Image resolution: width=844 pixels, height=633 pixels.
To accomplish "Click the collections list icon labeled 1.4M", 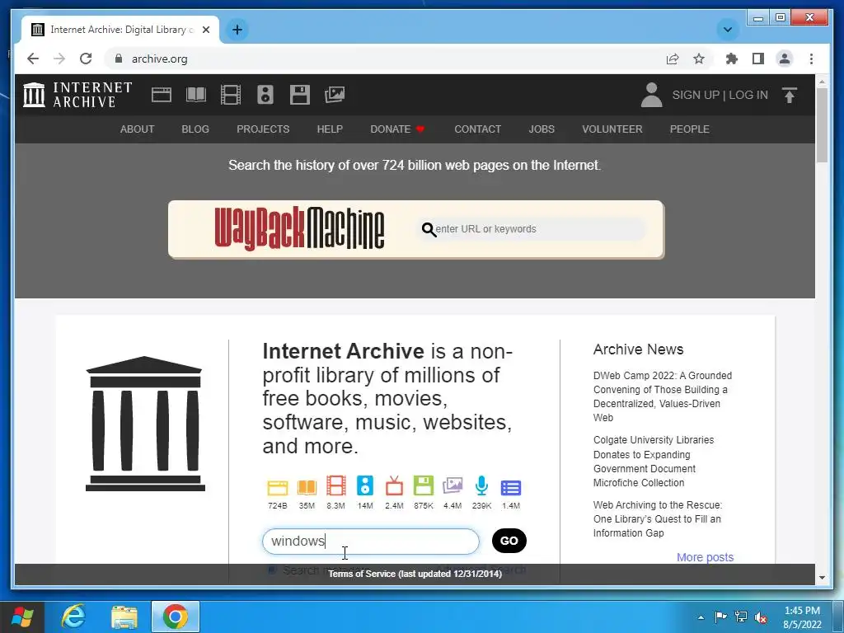I will coord(511,488).
